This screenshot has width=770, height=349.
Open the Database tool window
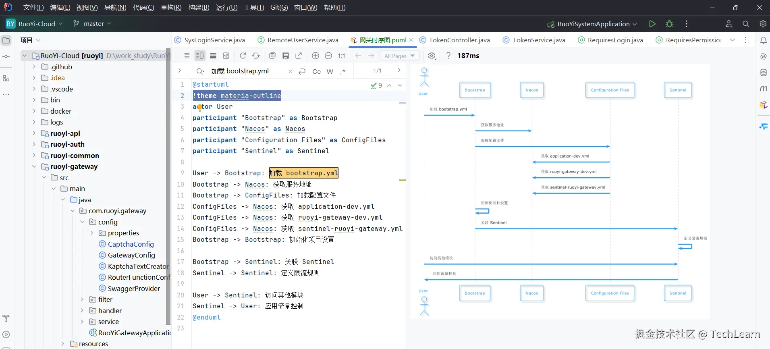763,73
